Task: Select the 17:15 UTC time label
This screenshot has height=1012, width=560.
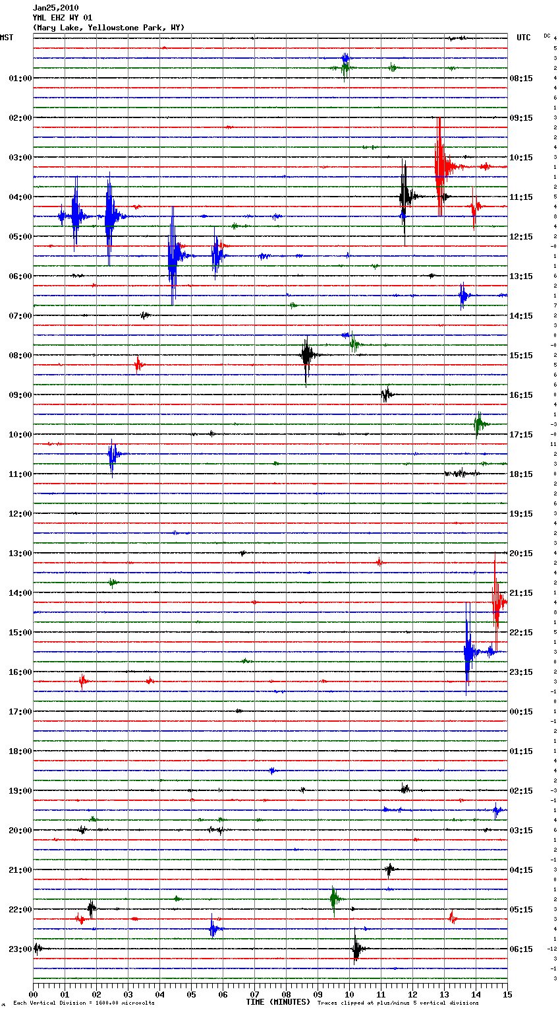Action: click(521, 435)
